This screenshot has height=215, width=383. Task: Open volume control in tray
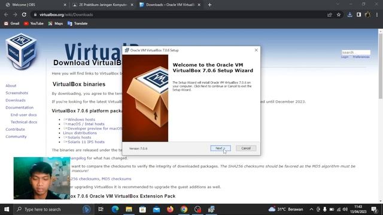click(345, 209)
